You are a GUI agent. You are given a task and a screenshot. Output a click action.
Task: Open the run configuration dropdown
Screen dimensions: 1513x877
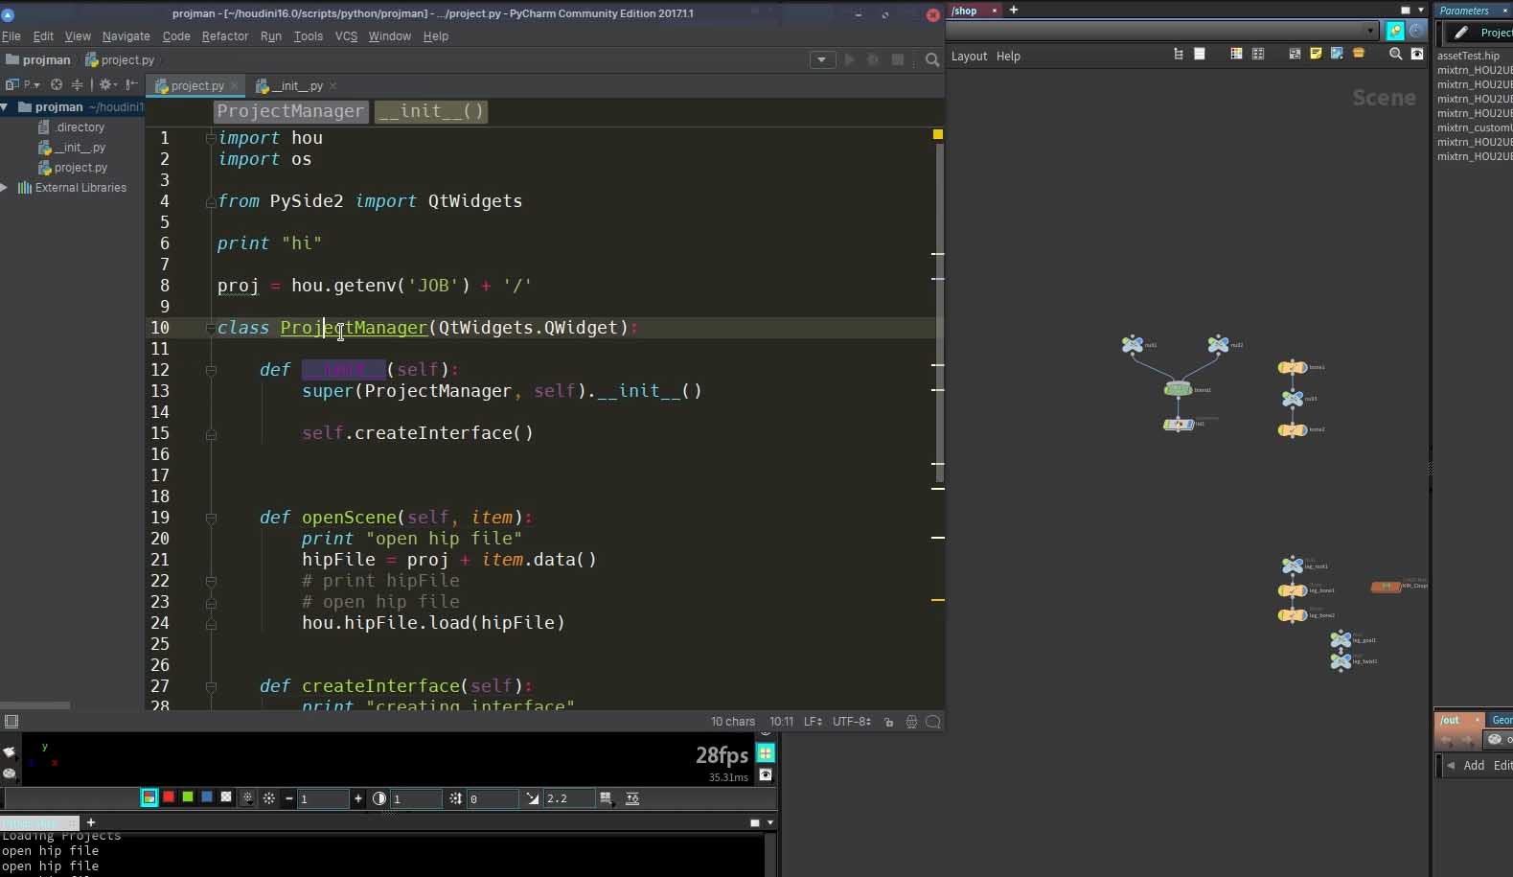point(821,60)
